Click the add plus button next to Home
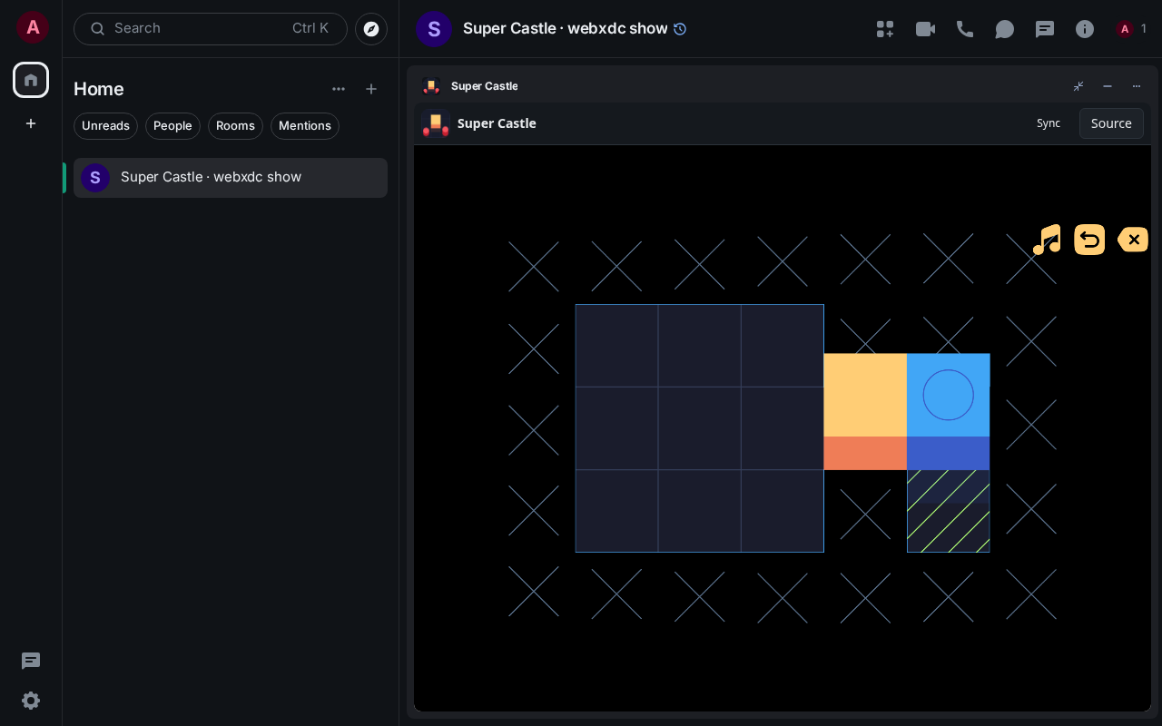The image size is (1162, 726). [x=371, y=89]
